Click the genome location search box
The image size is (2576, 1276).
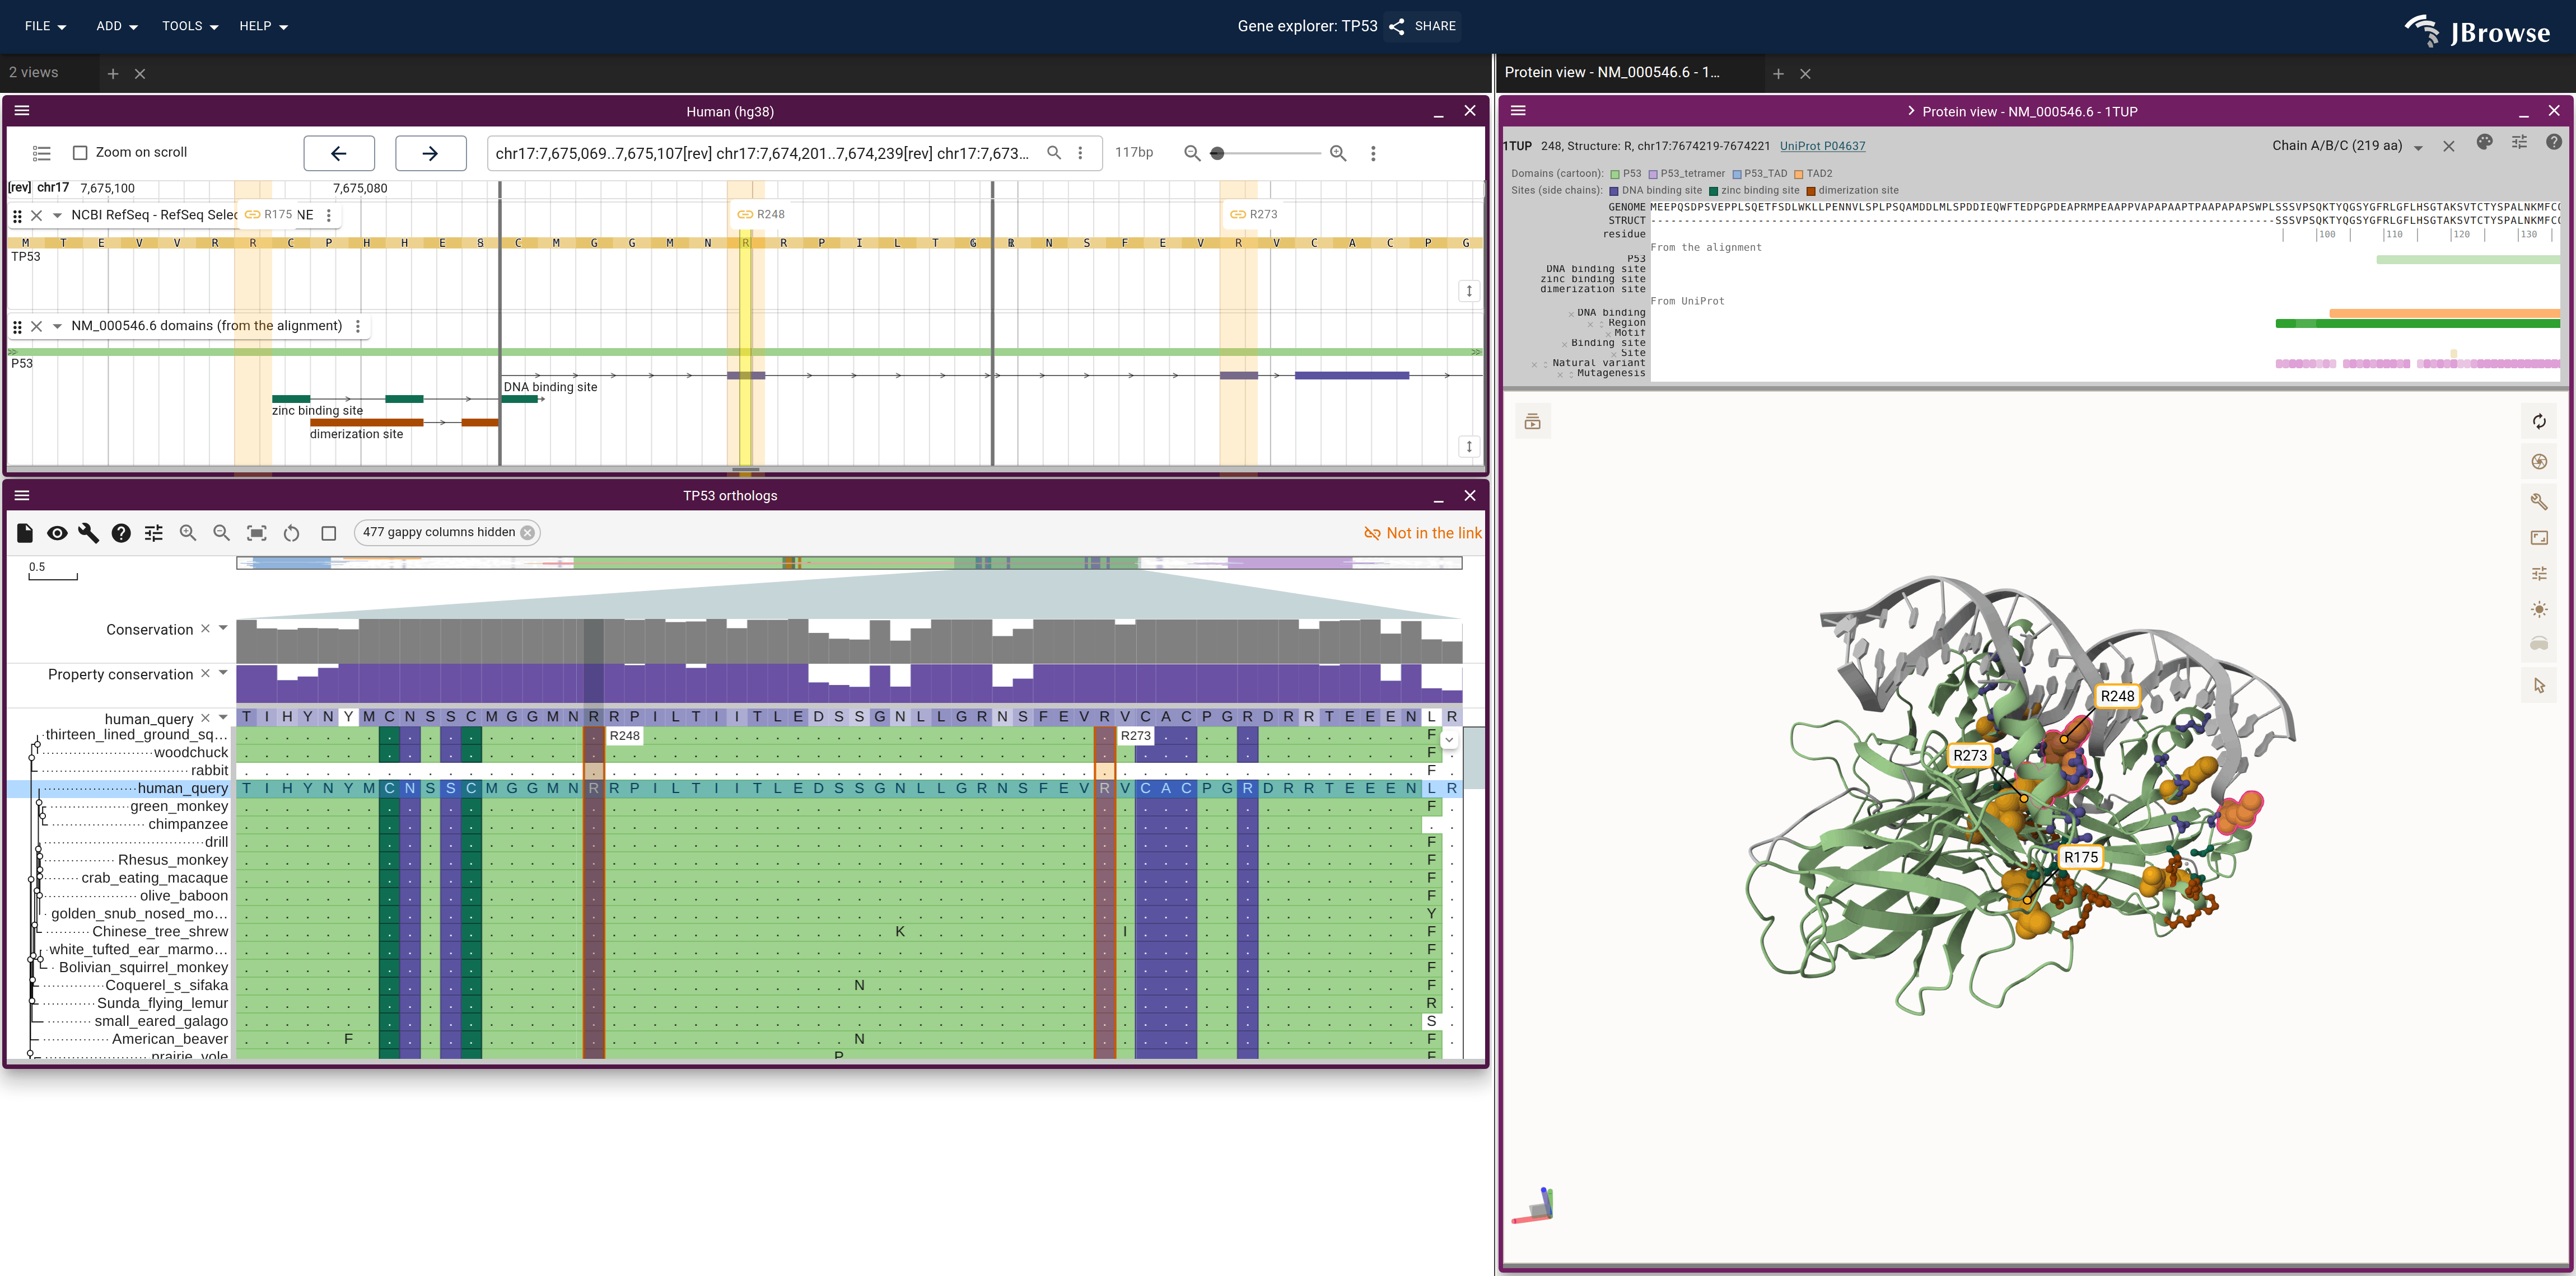(764, 153)
